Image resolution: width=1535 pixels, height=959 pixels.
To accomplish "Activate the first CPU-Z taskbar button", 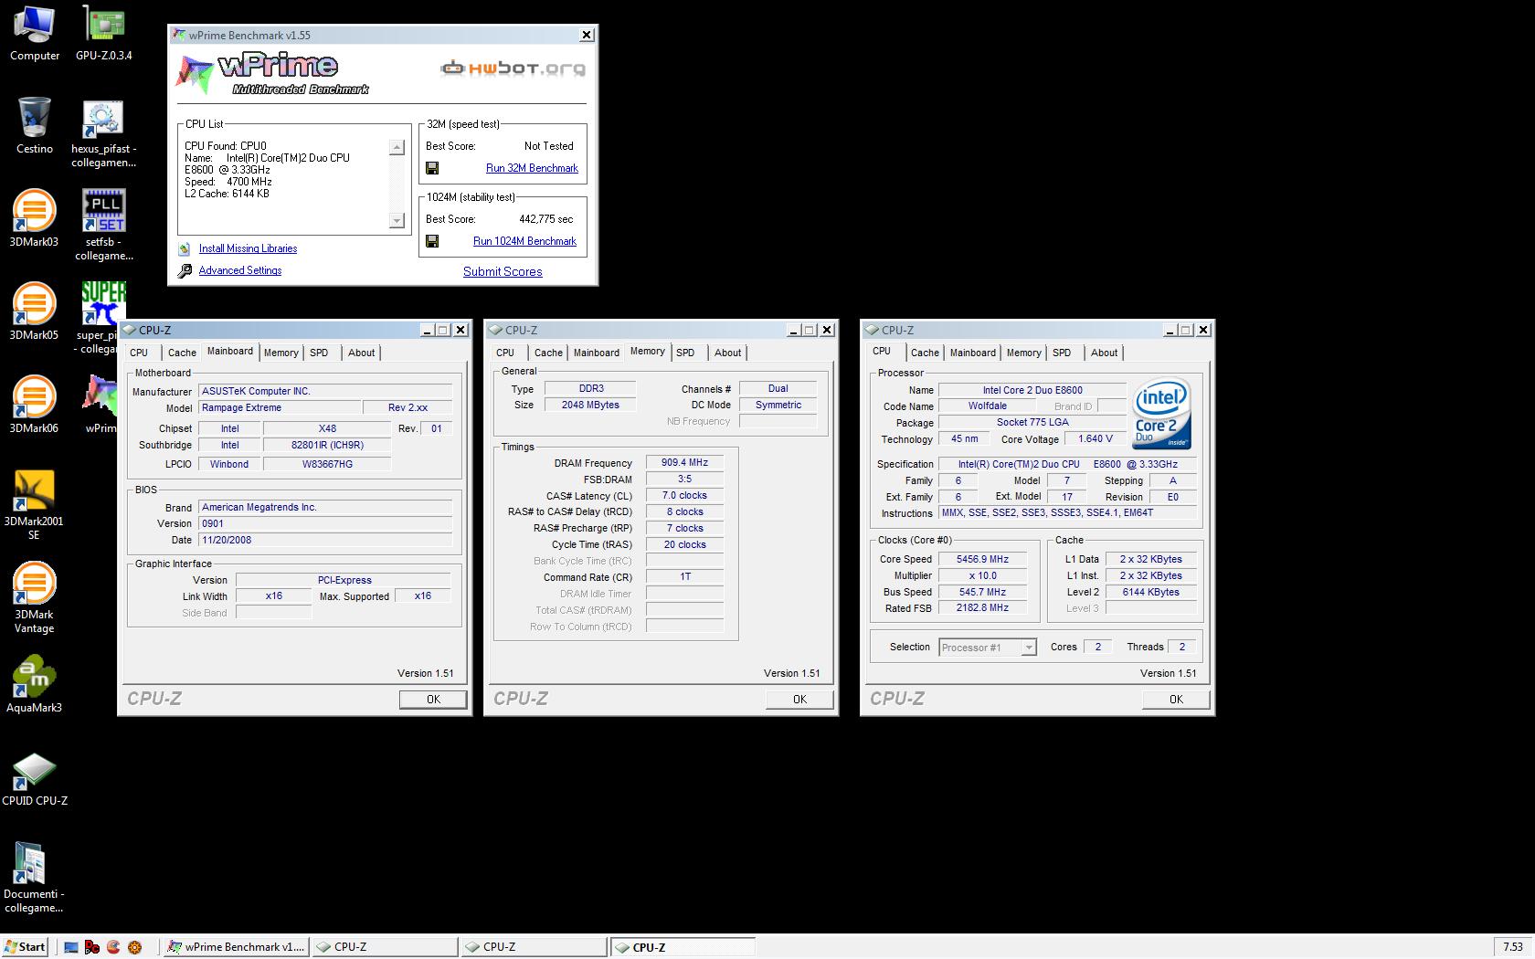I will coord(386,947).
